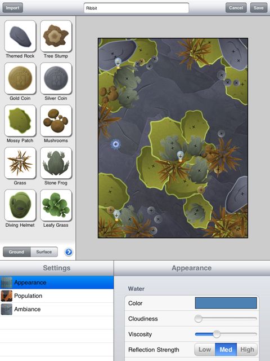The width and height of the screenshot is (270, 361).
Task: Set Reflection Strength to High
Action: coord(247,350)
